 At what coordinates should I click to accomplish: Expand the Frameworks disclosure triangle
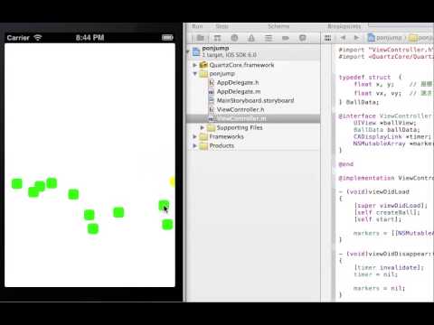click(194, 136)
